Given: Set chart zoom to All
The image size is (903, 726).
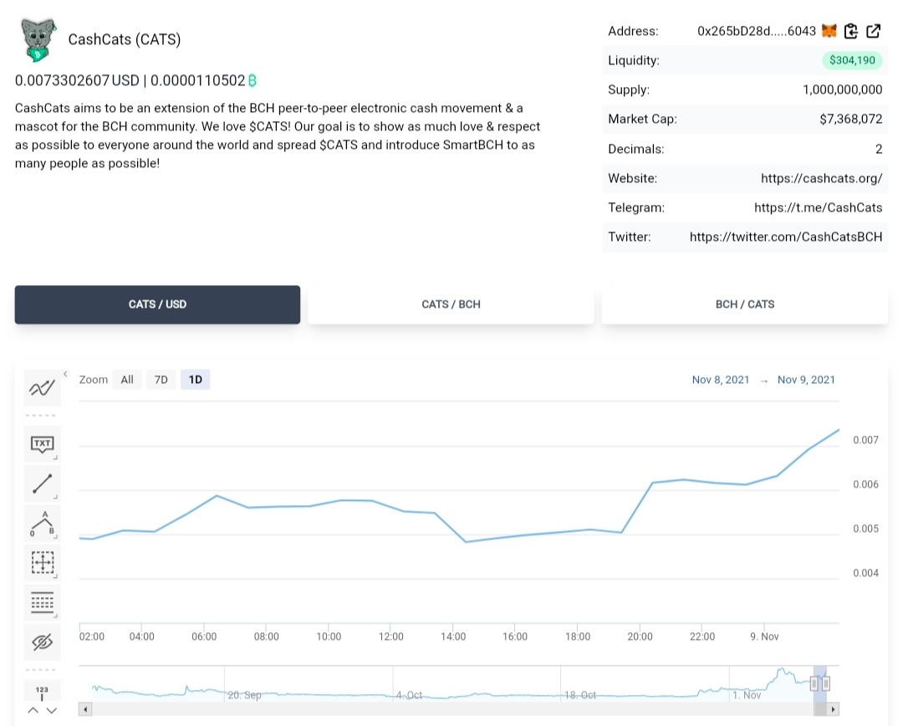Looking at the screenshot, I should [x=127, y=380].
